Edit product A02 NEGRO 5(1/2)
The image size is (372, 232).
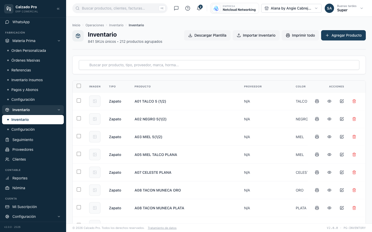[x=342, y=119]
